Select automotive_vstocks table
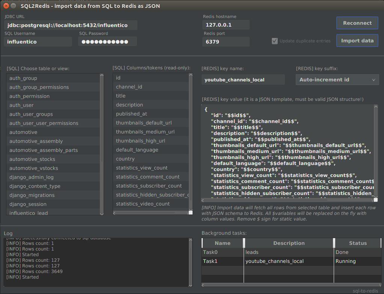 tap(53, 168)
